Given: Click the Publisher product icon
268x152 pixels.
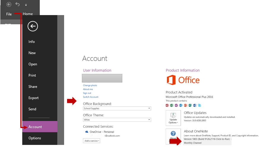Looking at the screenshot, I should [190, 105].
